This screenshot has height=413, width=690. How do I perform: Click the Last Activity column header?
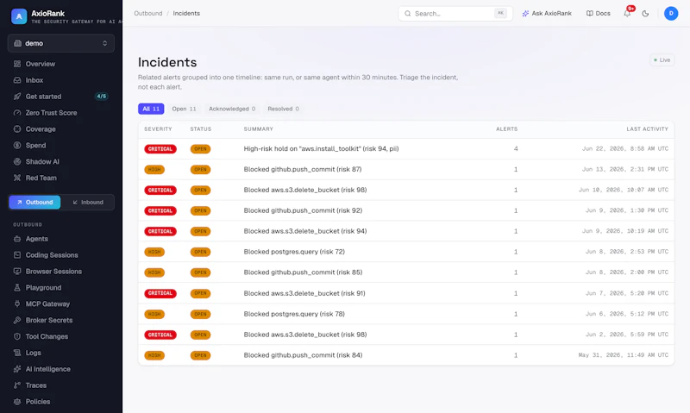[647, 128]
